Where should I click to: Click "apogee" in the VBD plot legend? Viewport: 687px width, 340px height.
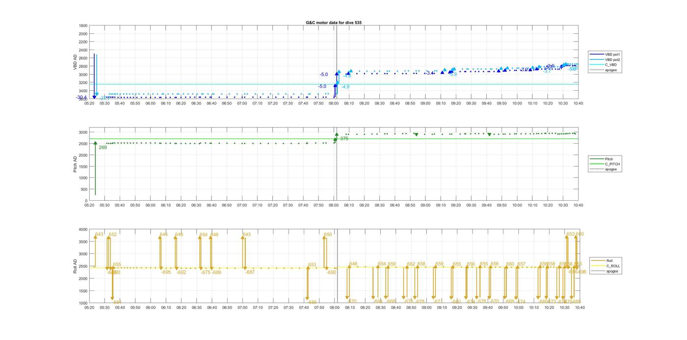tap(611, 70)
